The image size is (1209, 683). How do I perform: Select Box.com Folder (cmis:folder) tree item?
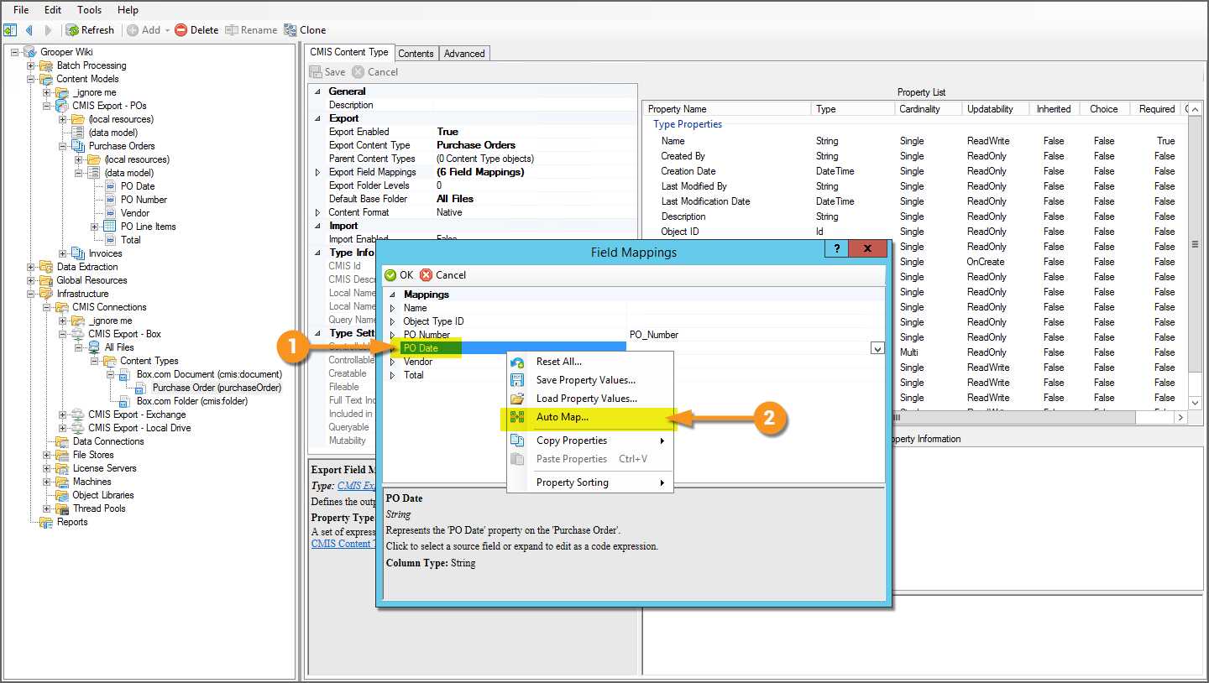click(192, 401)
